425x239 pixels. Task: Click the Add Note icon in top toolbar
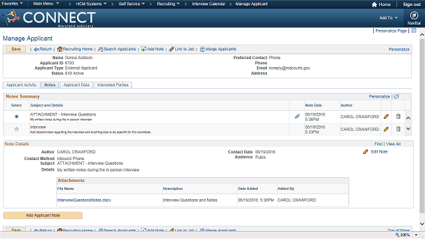click(143, 49)
